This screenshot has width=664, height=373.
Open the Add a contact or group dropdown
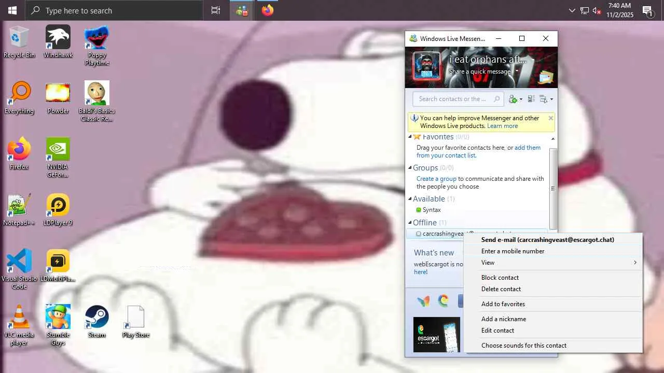click(515, 99)
